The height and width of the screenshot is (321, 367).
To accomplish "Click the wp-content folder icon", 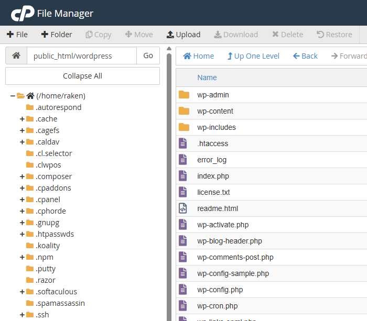I will coord(184,111).
